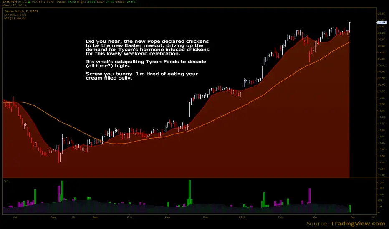
Task: Click the Open value 24.22
Action: coord(71,2)
